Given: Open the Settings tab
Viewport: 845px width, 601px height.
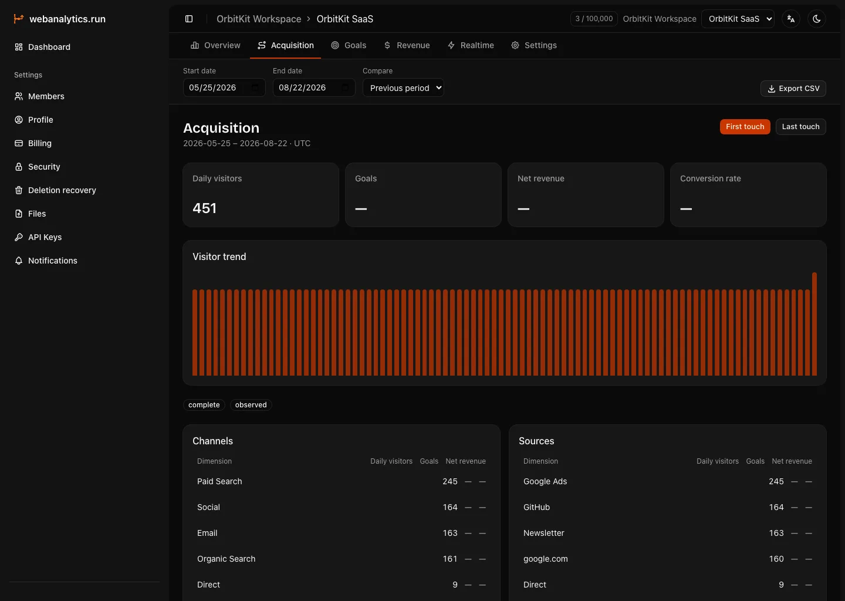Looking at the screenshot, I should 534,45.
